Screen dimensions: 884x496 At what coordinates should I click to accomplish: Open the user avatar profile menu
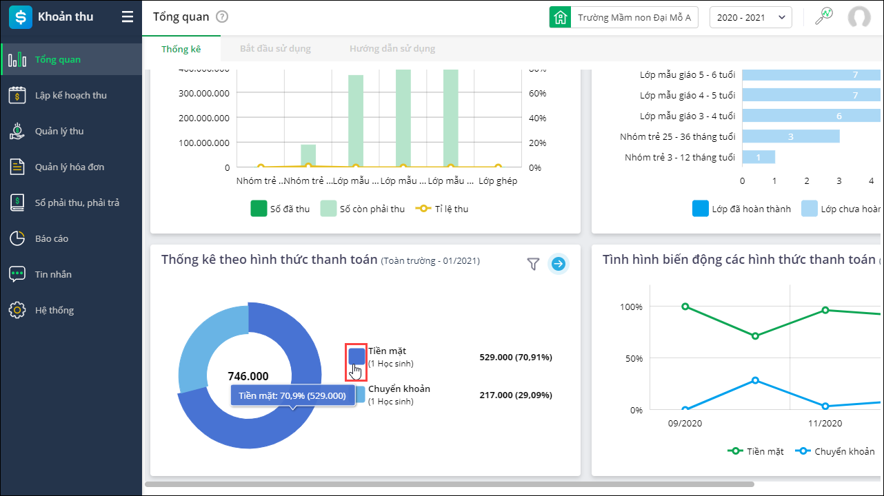859,17
